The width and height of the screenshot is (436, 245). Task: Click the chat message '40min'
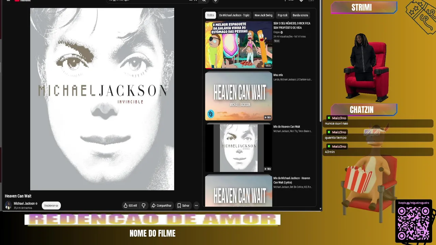tap(330, 152)
